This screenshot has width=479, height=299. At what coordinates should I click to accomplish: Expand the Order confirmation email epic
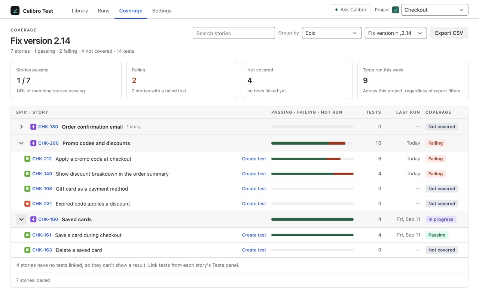click(21, 127)
